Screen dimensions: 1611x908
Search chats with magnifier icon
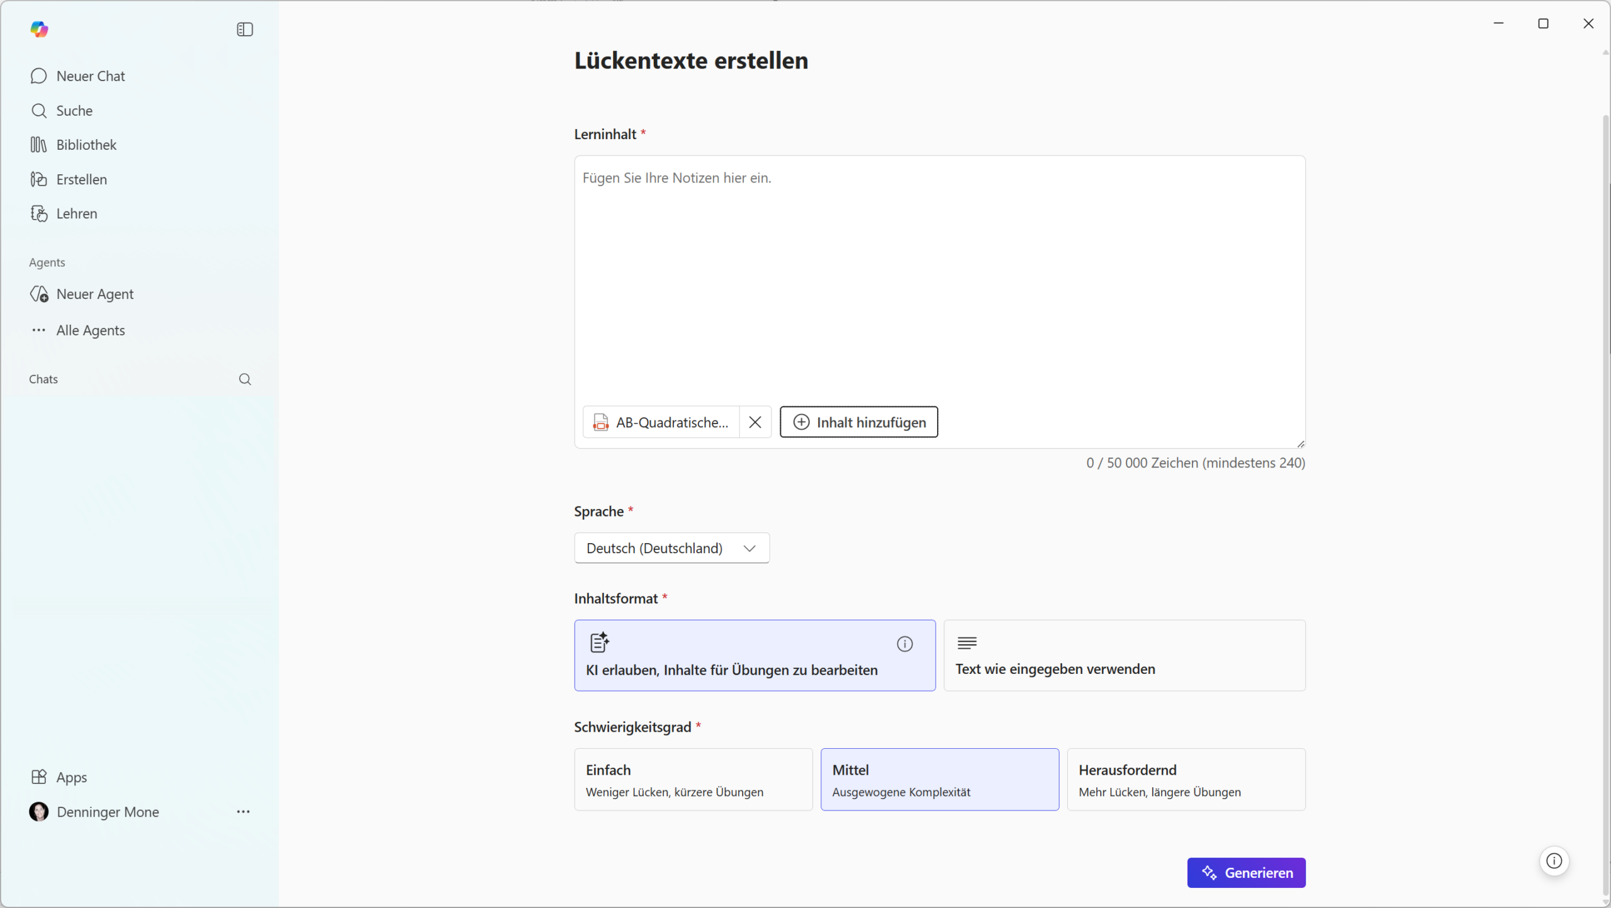click(x=245, y=379)
